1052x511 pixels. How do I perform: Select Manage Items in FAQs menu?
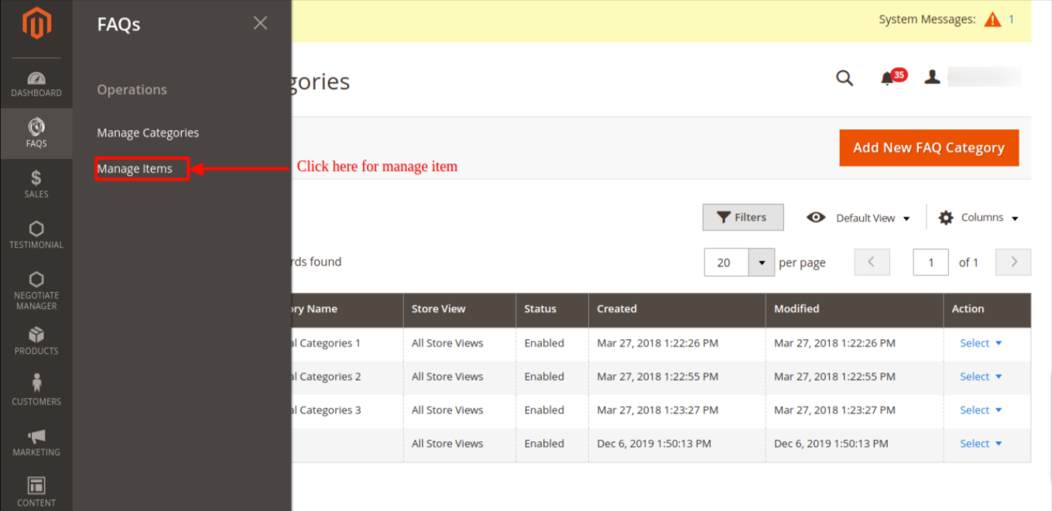pyautogui.click(x=135, y=169)
